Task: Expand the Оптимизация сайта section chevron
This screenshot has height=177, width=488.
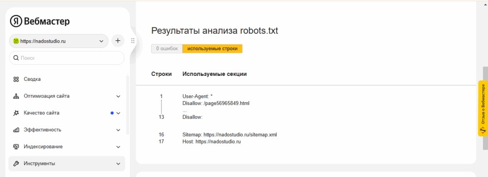Action: [x=118, y=96]
